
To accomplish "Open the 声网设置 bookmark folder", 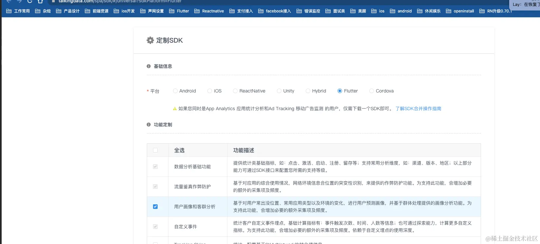I will click(152, 11).
